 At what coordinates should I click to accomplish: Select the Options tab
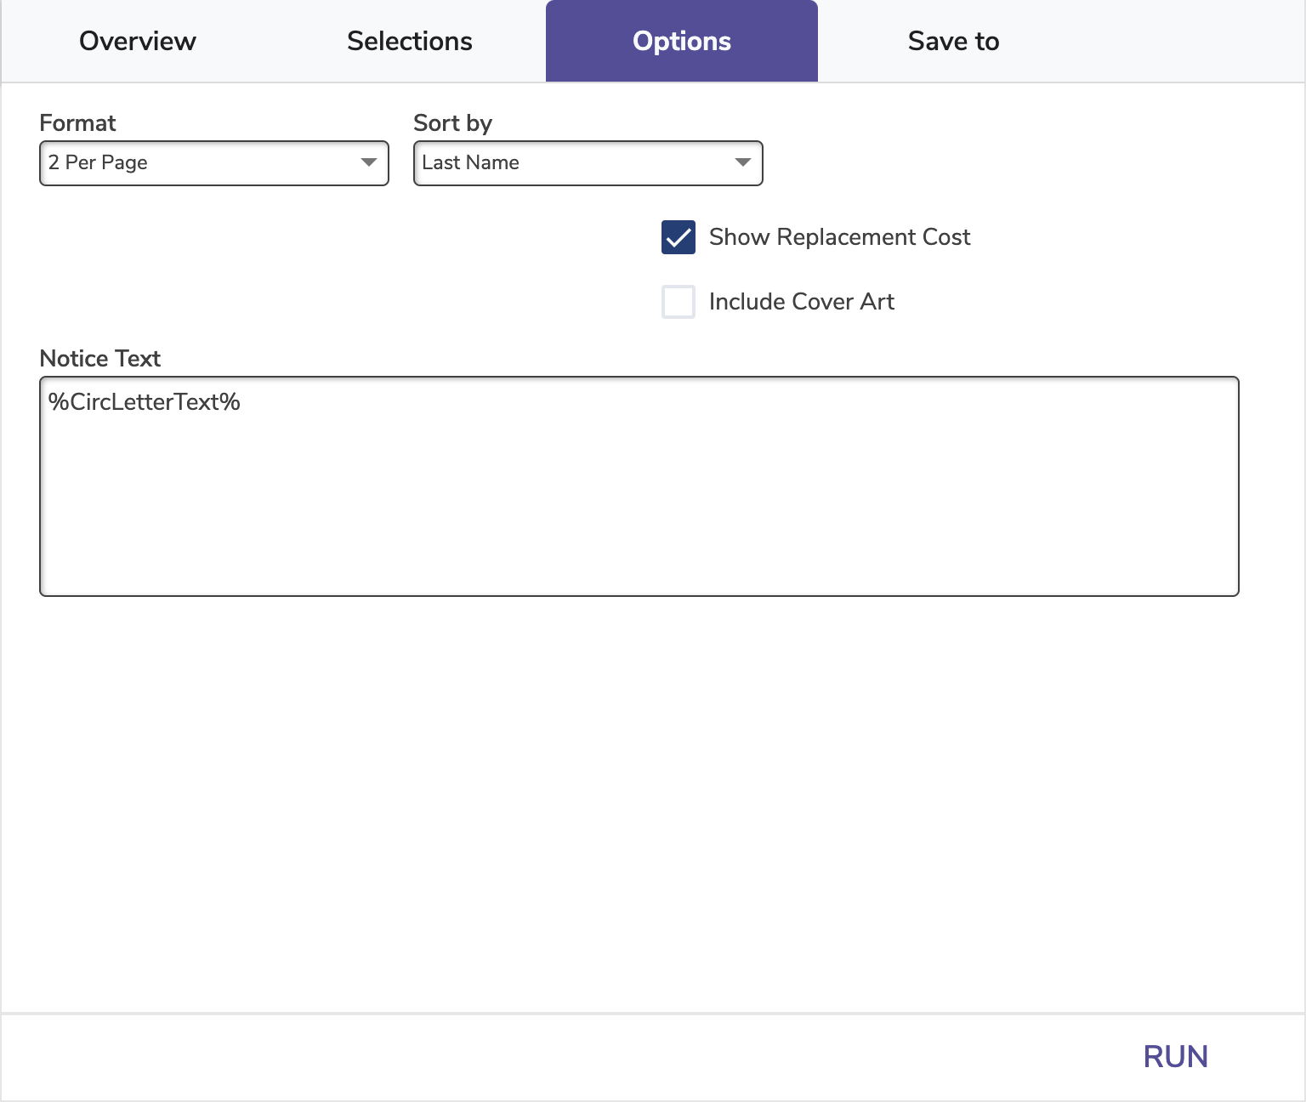coord(681,42)
